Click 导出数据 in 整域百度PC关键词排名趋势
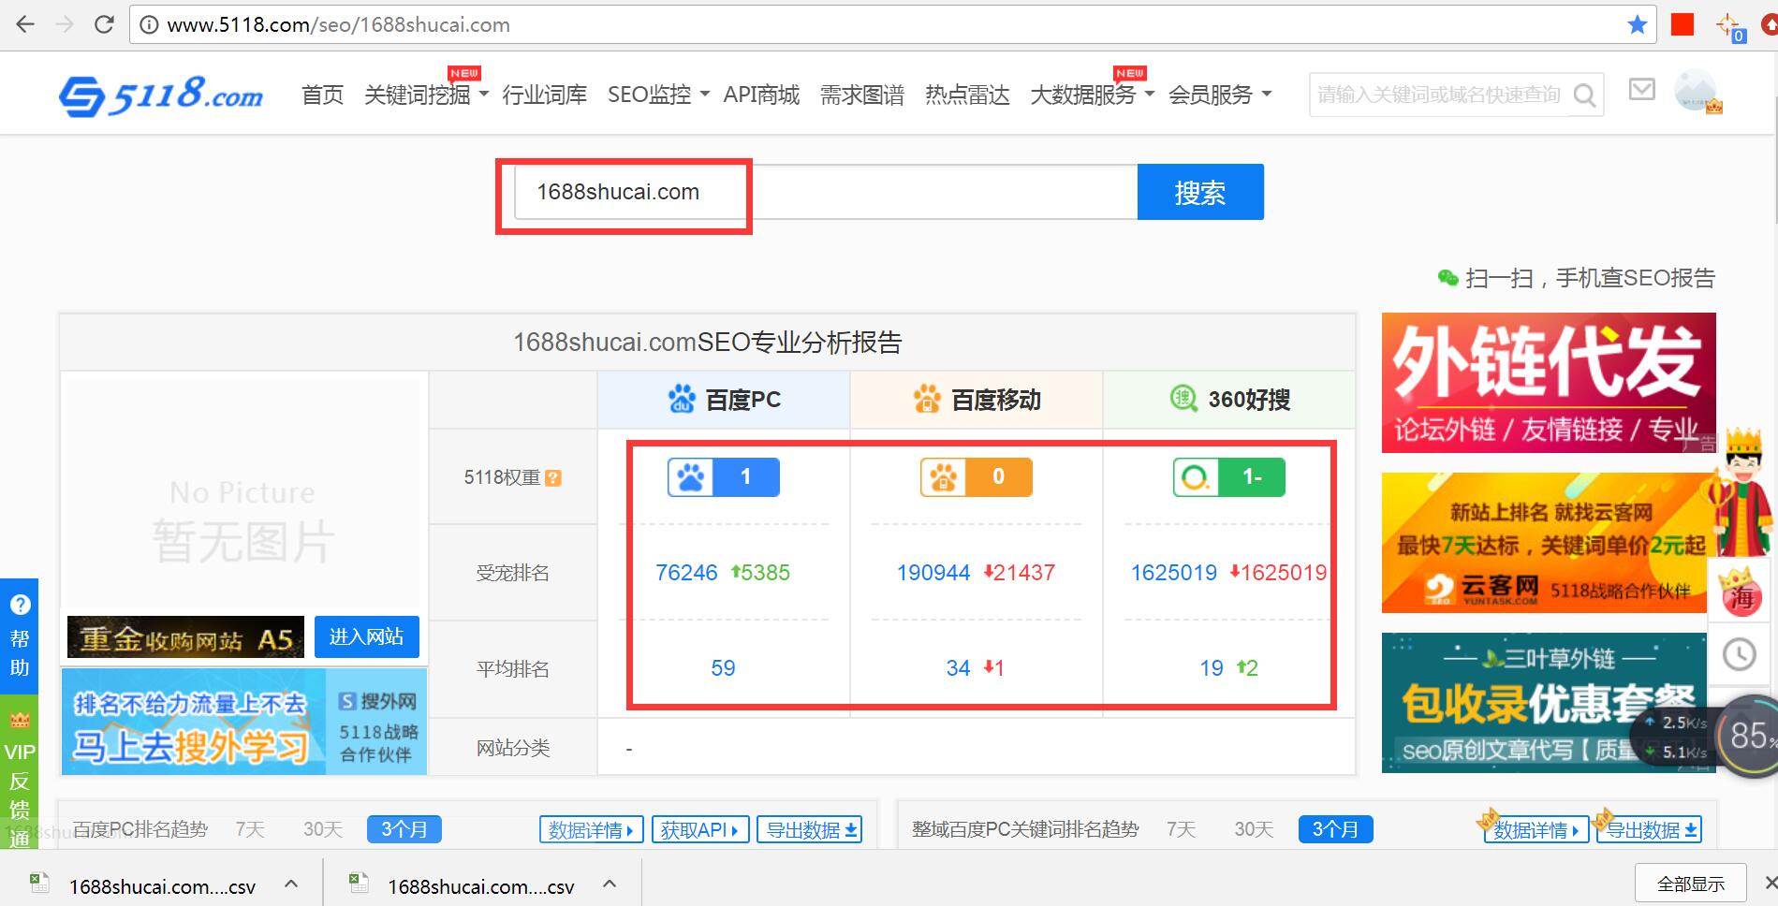 (x=1650, y=829)
